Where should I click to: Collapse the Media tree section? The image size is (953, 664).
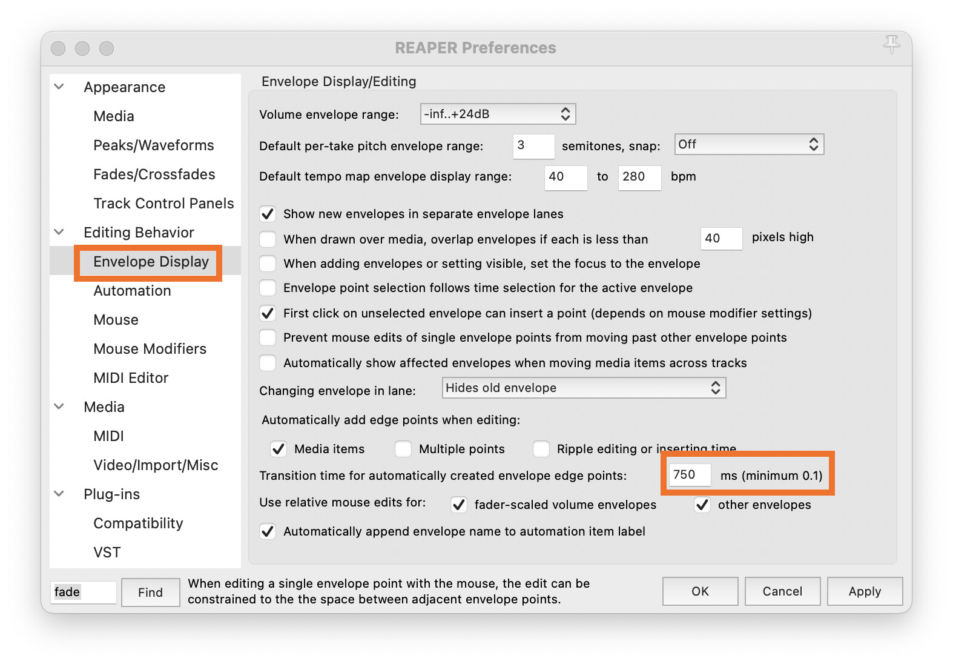coord(59,407)
